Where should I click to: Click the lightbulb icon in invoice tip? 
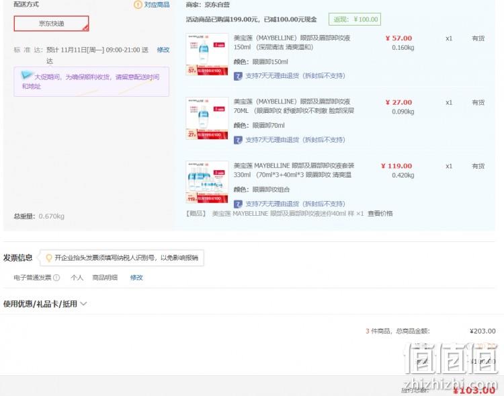[x=49, y=258]
